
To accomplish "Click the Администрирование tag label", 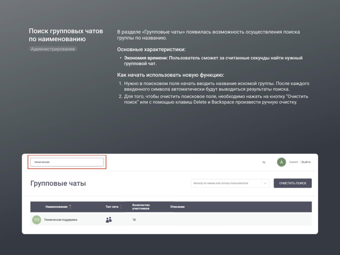I will tap(53, 49).
